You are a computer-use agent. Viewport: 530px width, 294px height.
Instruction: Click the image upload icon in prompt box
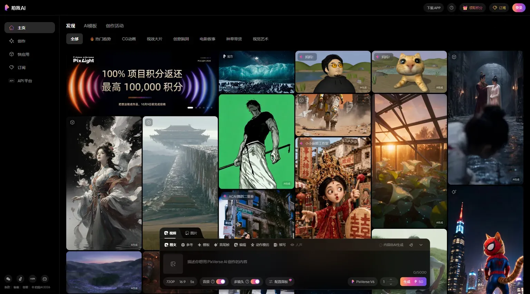[x=173, y=264]
